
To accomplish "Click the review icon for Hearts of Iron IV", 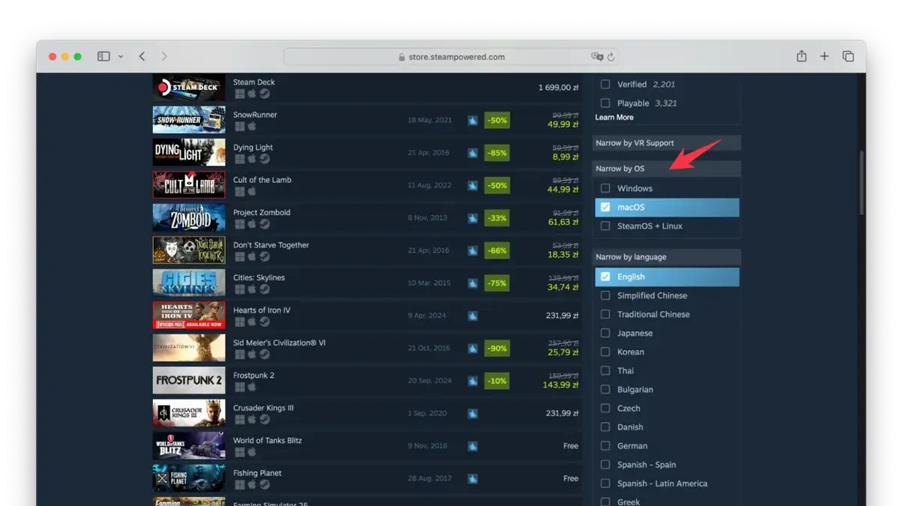I will (472, 316).
